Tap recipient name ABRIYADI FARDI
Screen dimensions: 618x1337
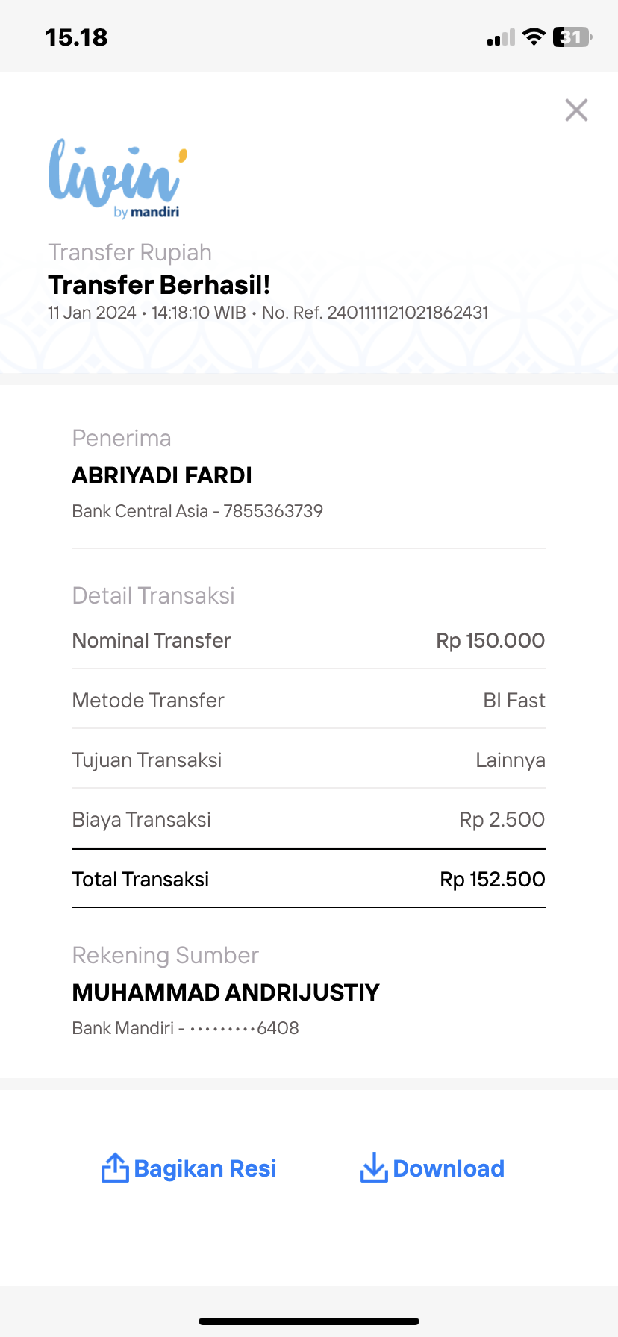point(162,475)
